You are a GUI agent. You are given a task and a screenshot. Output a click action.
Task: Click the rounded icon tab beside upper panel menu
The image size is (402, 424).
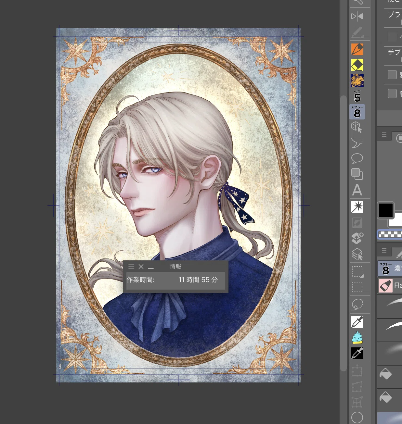(399, 138)
